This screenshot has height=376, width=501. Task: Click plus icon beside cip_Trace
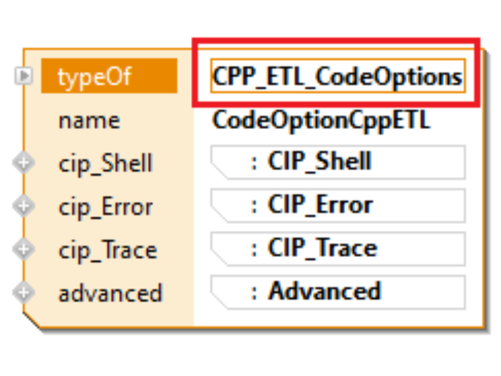point(23,250)
